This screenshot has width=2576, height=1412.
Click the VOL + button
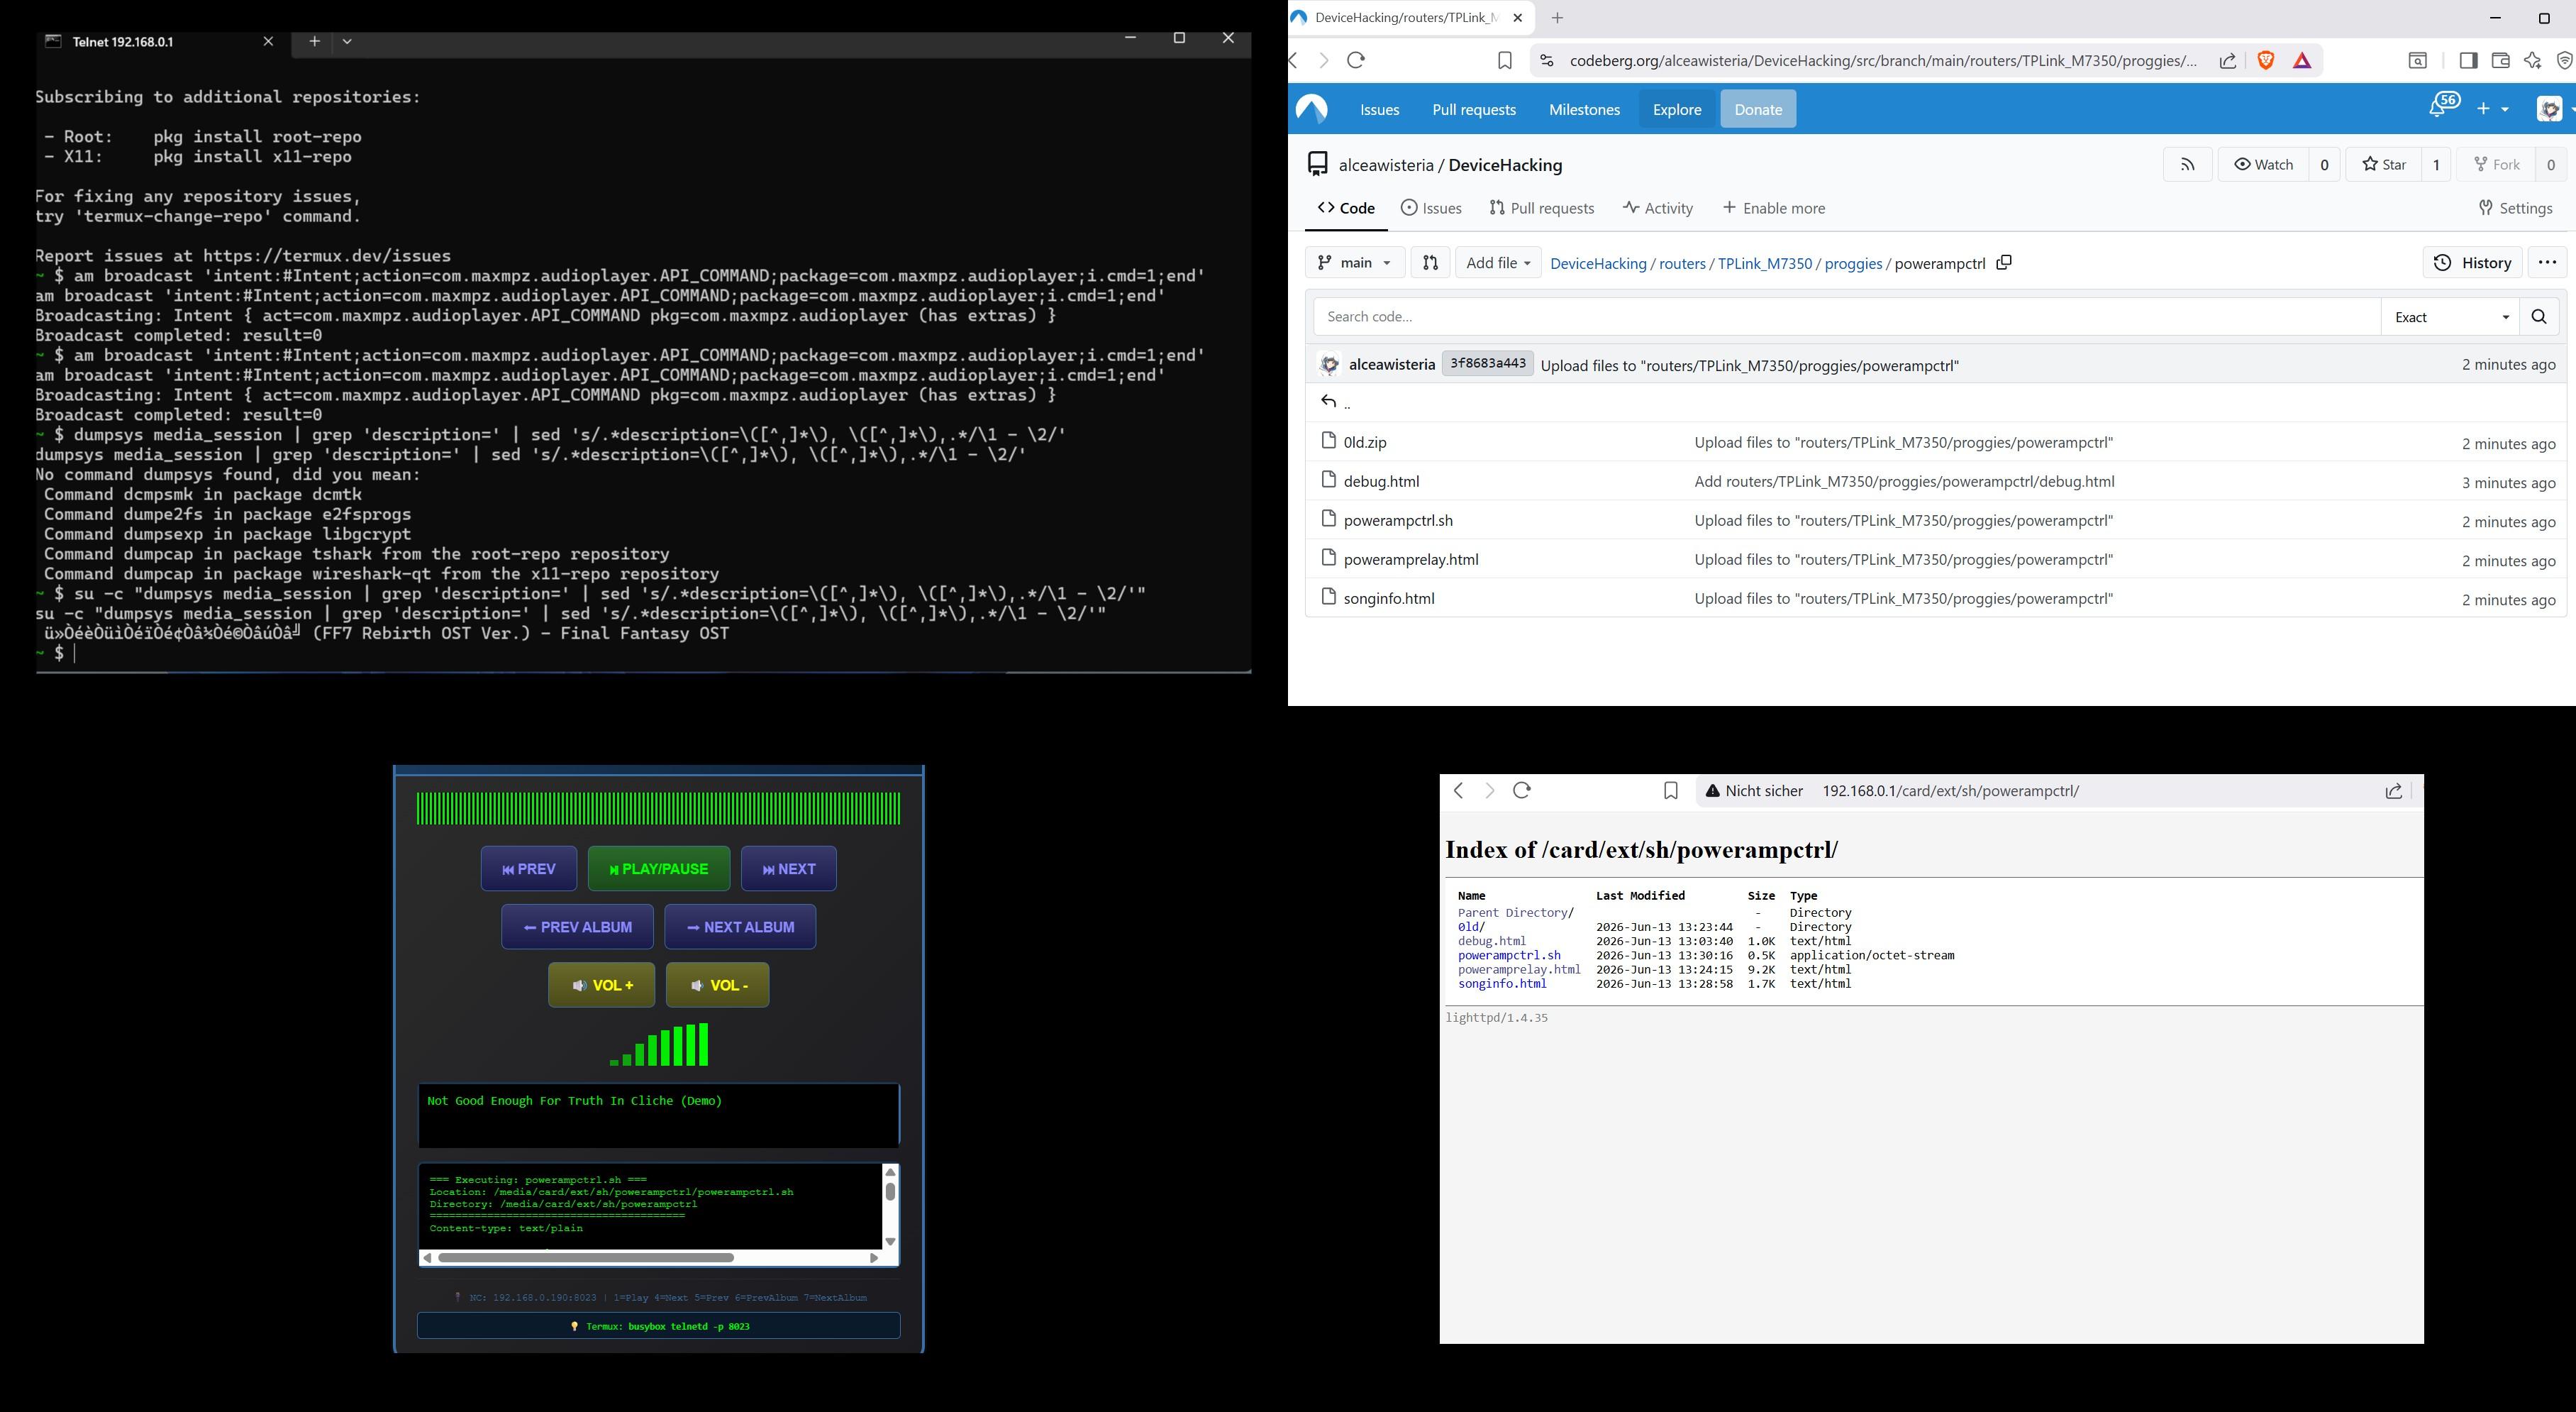coord(602,986)
